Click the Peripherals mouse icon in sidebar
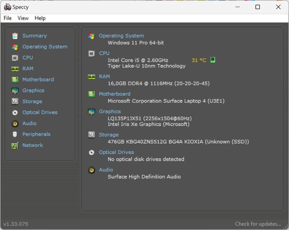 (x=15, y=134)
